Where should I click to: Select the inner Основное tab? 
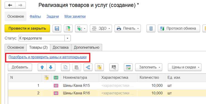[16, 47]
